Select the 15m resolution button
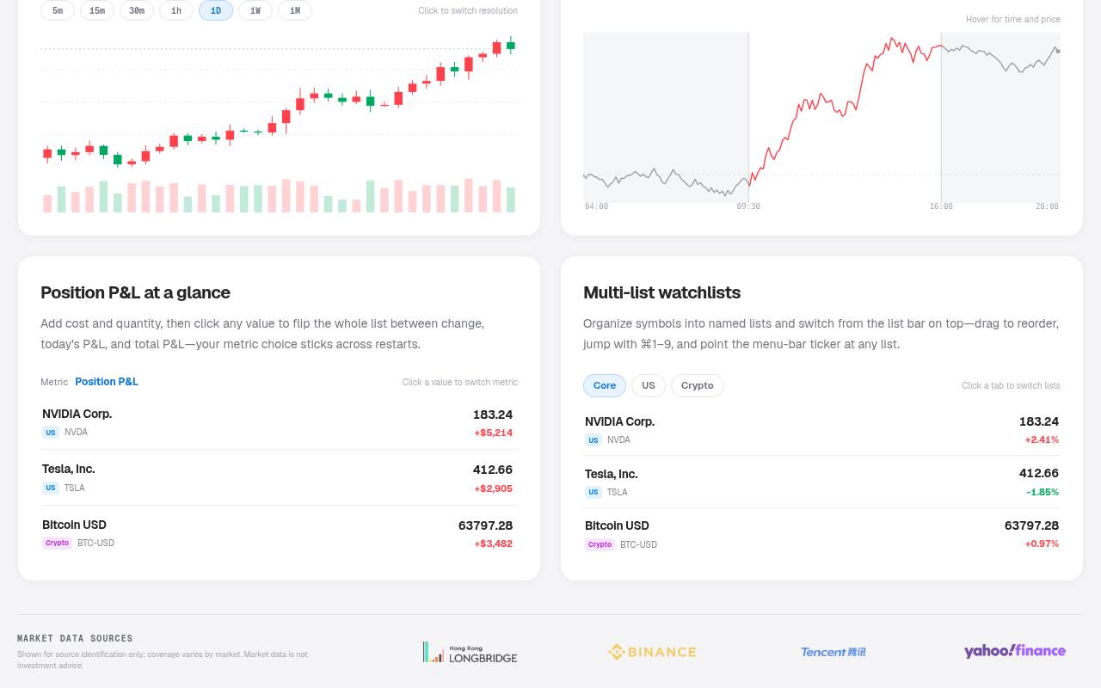 (97, 10)
